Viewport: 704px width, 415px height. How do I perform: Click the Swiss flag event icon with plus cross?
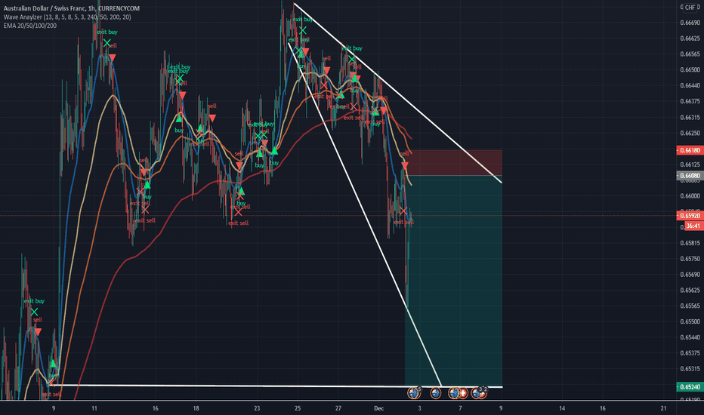click(x=463, y=393)
